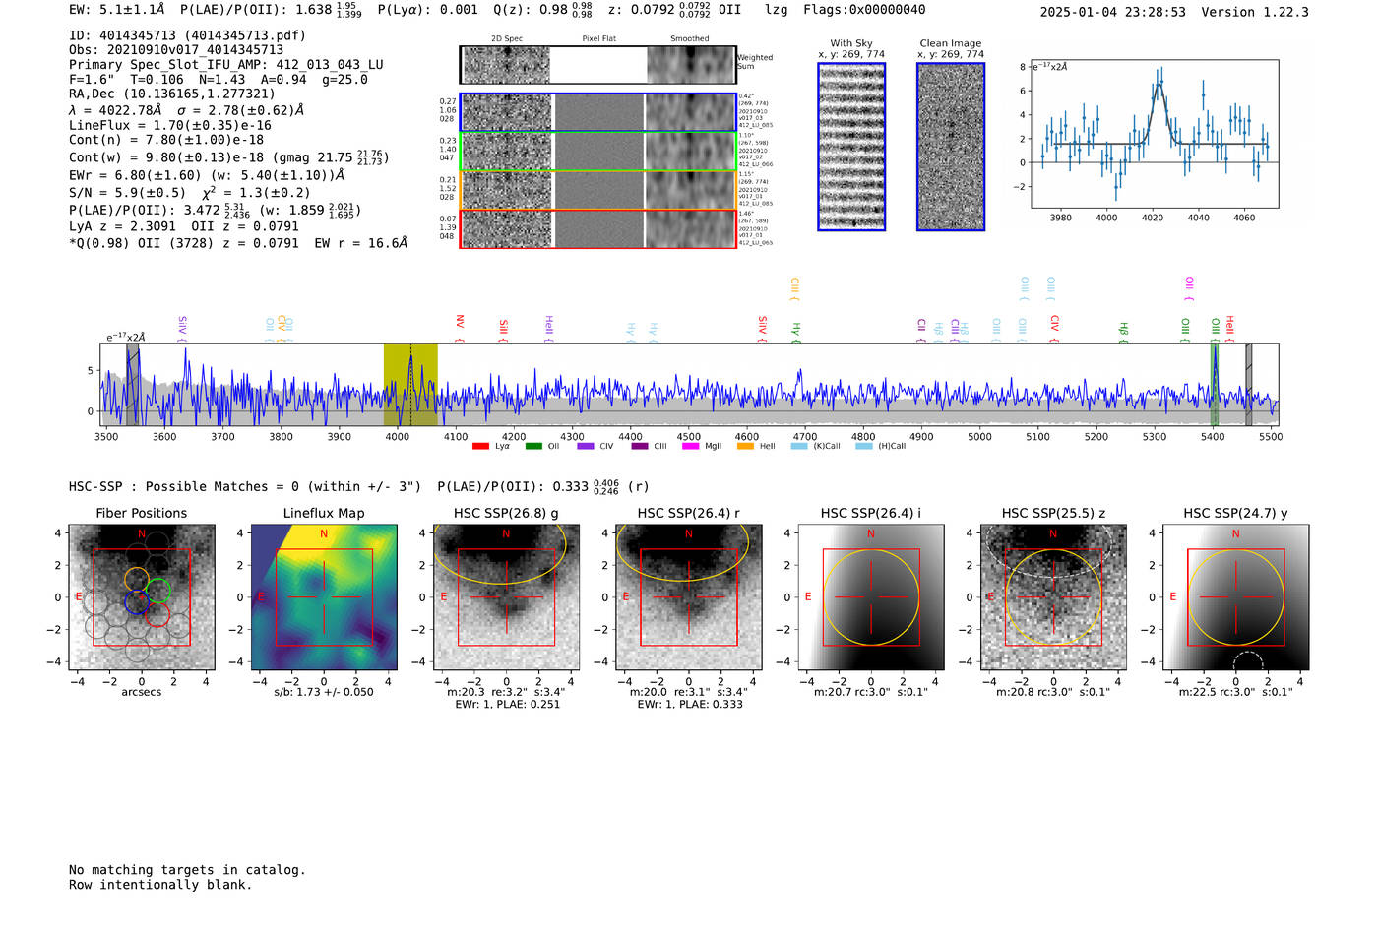Image resolution: width=1378 pixels, height=938 pixels.
Task: Click the orange HeII legend swatch
Action: point(745,446)
